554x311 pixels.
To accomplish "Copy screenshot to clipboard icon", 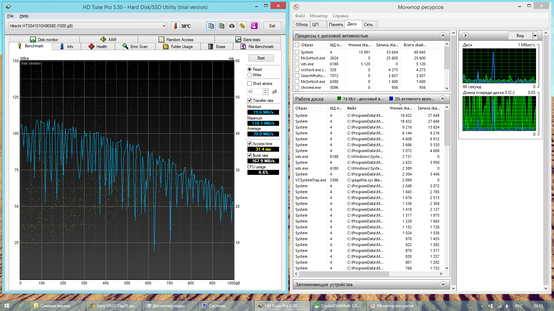I will point(222,26).
